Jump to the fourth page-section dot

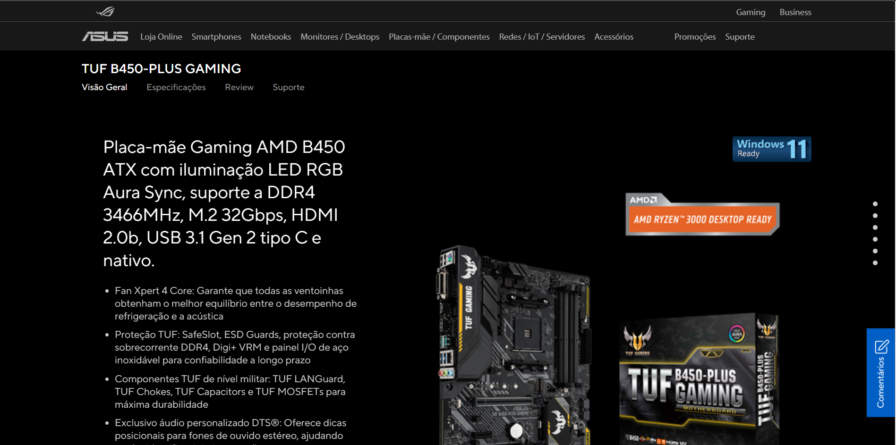click(875, 239)
